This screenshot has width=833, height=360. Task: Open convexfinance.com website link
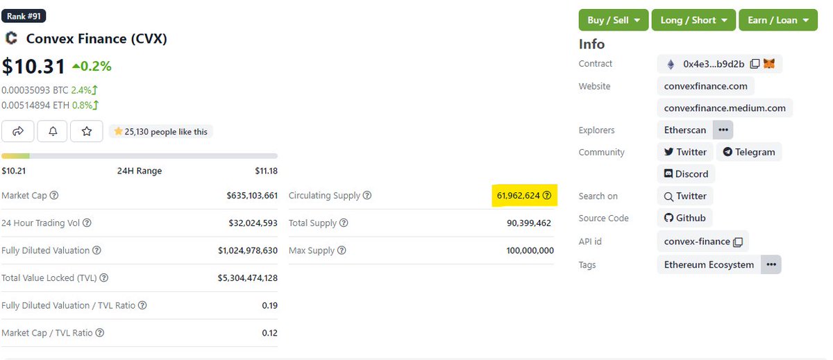pos(705,86)
